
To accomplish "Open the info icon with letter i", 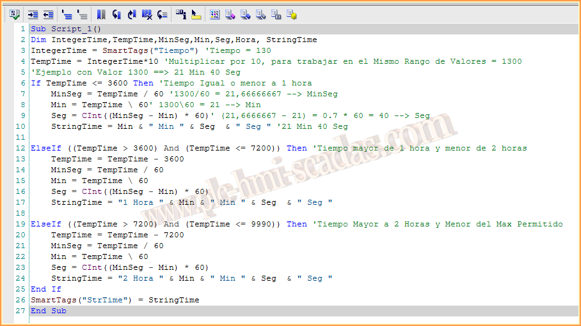I will pyautogui.click(x=181, y=13).
